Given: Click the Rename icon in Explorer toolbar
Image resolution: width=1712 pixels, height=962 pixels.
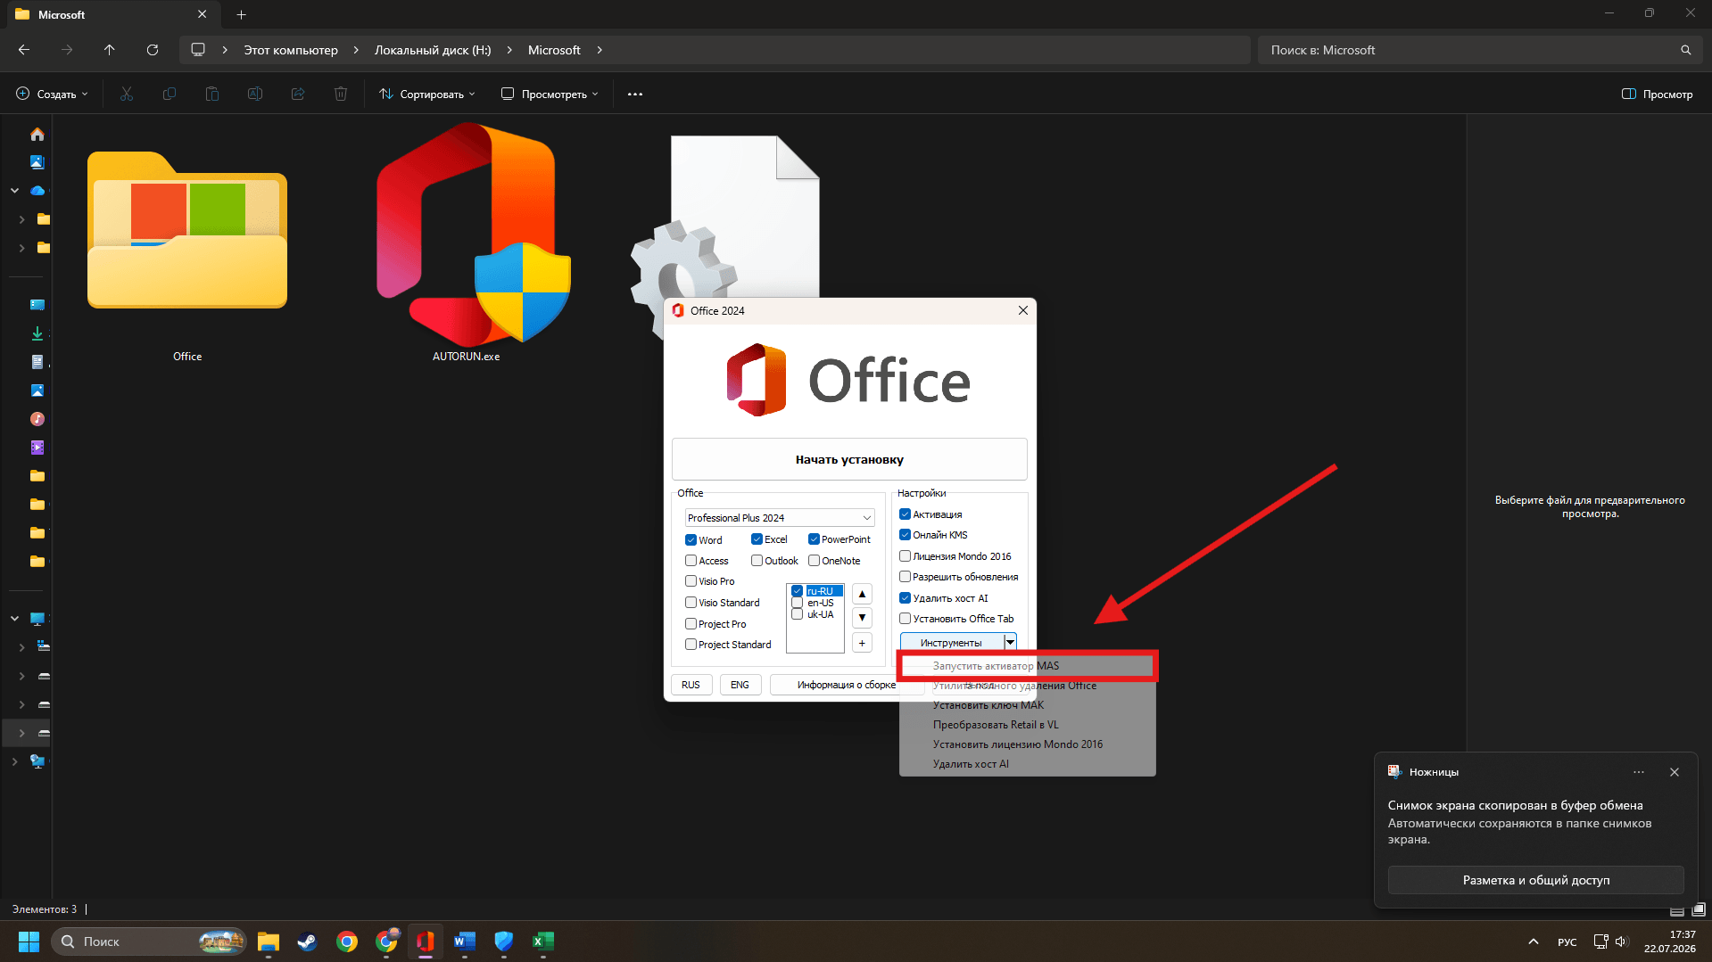Looking at the screenshot, I should [255, 94].
